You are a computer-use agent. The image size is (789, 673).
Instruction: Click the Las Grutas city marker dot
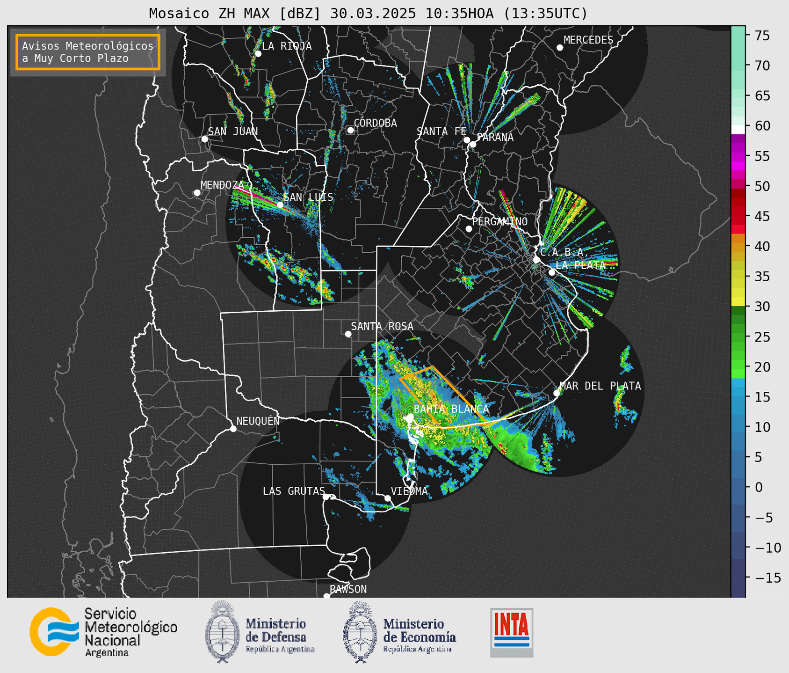[326, 497]
